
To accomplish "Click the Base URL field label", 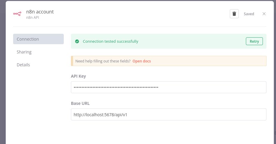I will [x=80, y=103].
